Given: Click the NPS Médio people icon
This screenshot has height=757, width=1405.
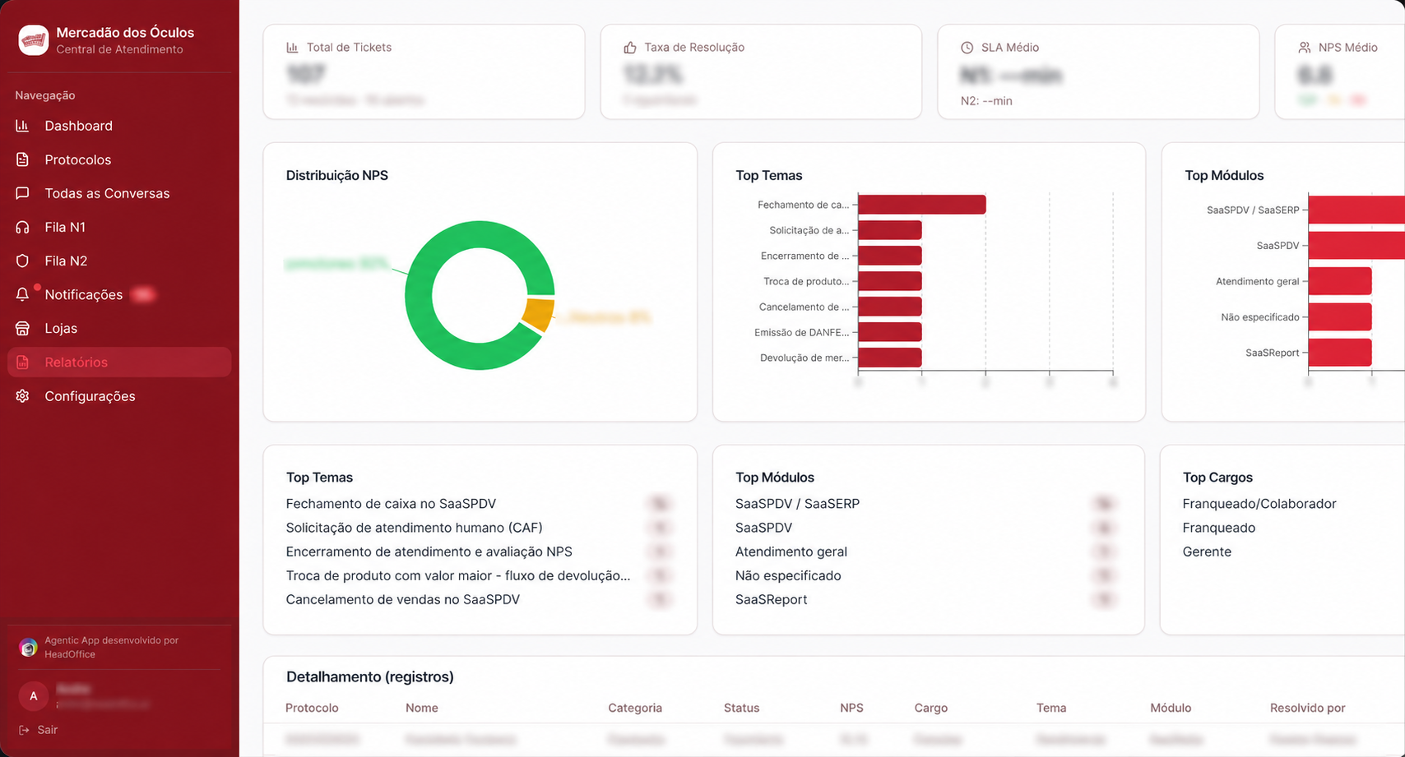Looking at the screenshot, I should [x=1304, y=48].
